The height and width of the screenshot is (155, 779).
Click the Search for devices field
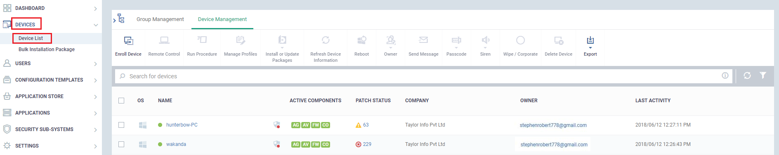(423, 76)
